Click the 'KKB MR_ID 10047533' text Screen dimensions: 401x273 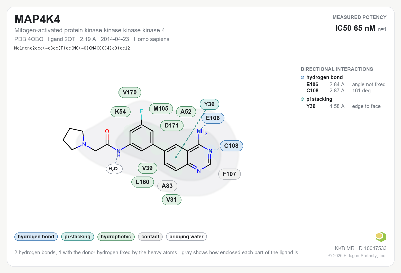point(361,248)
